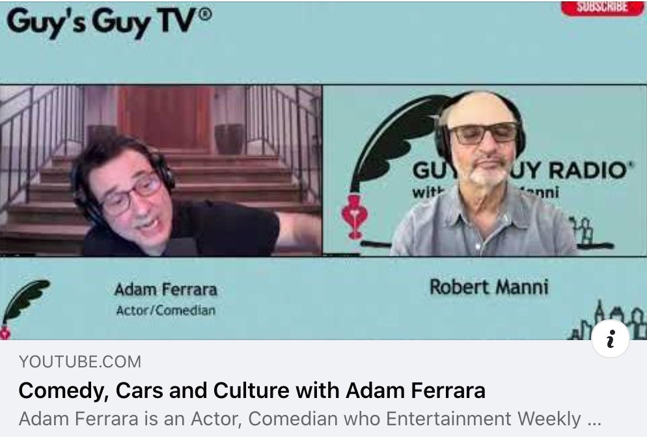Click the red Subscribe button
Screen dimensions: 647x437
[603, 7]
